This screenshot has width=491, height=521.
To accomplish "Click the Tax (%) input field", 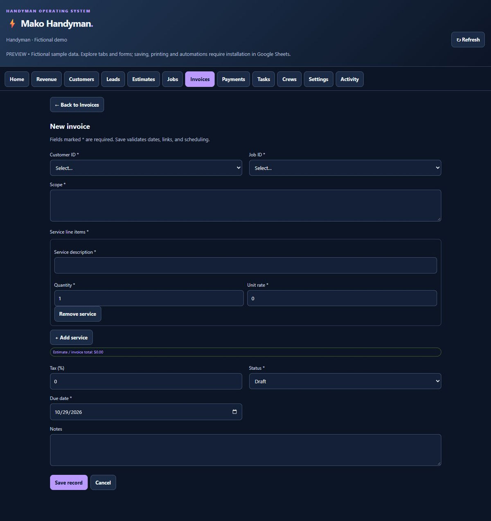I will click(146, 381).
